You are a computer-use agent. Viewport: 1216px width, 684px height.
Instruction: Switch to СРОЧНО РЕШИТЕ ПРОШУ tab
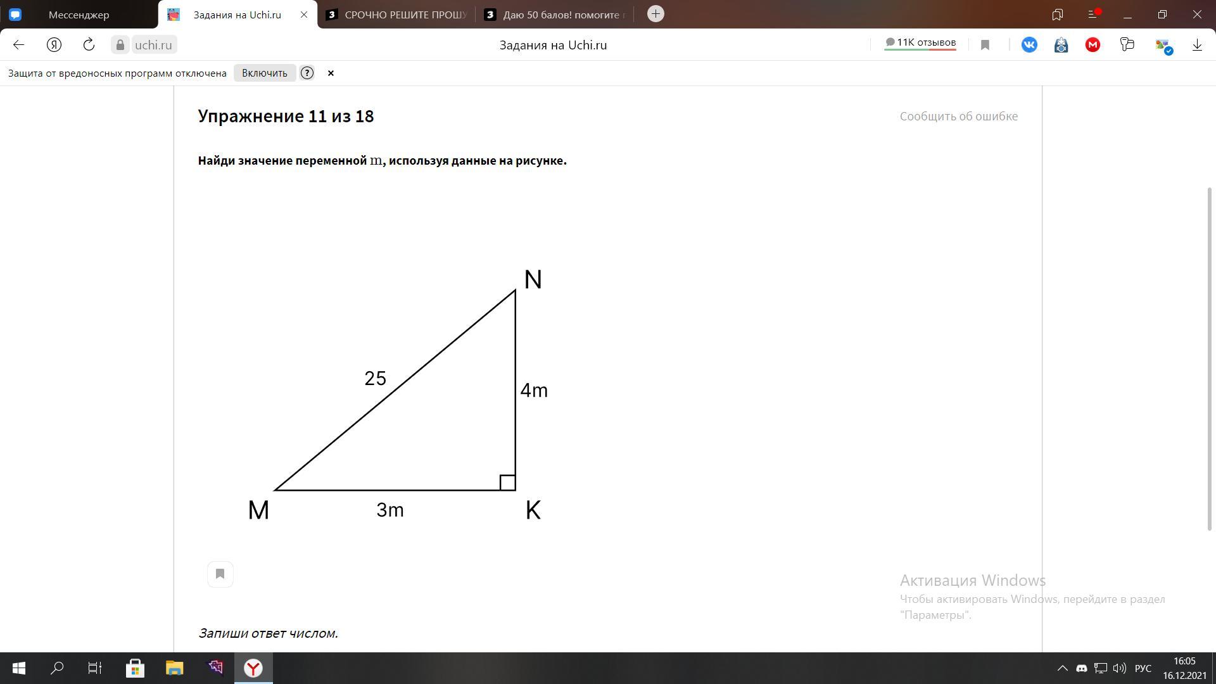(x=405, y=15)
